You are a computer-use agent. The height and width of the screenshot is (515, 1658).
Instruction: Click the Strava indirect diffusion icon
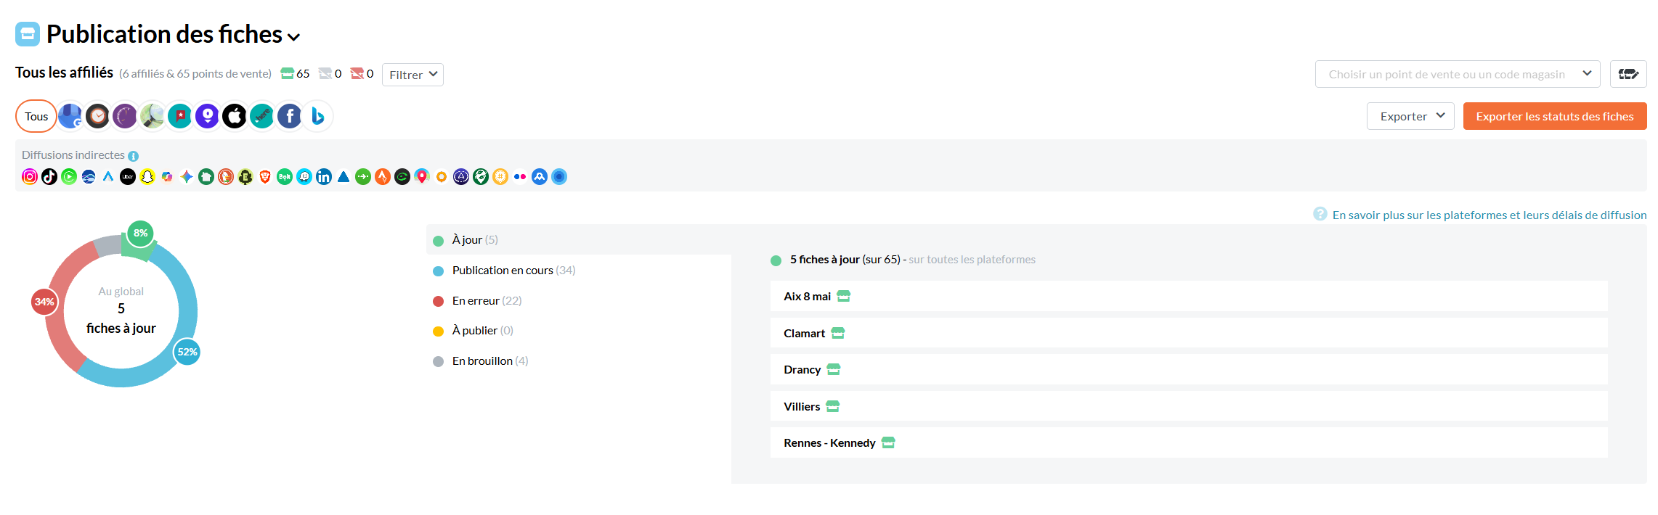[x=383, y=176]
